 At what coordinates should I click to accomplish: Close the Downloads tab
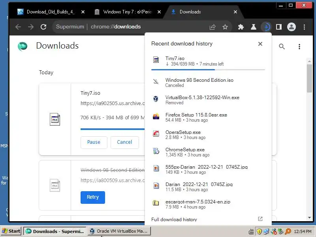[235, 12]
